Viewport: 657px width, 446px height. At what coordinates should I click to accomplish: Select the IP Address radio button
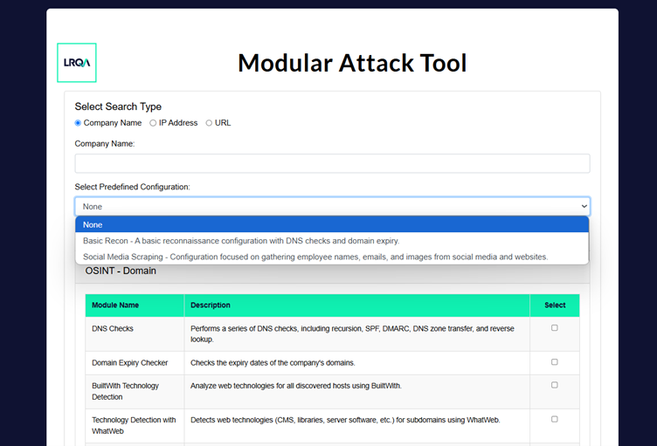point(153,123)
